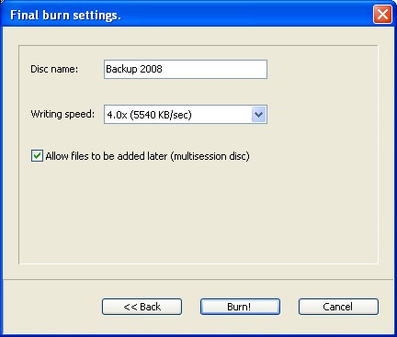Open the Writing speed dropdown arrow
Viewport: 397px width, 337px height.
[x=259, y=115]
